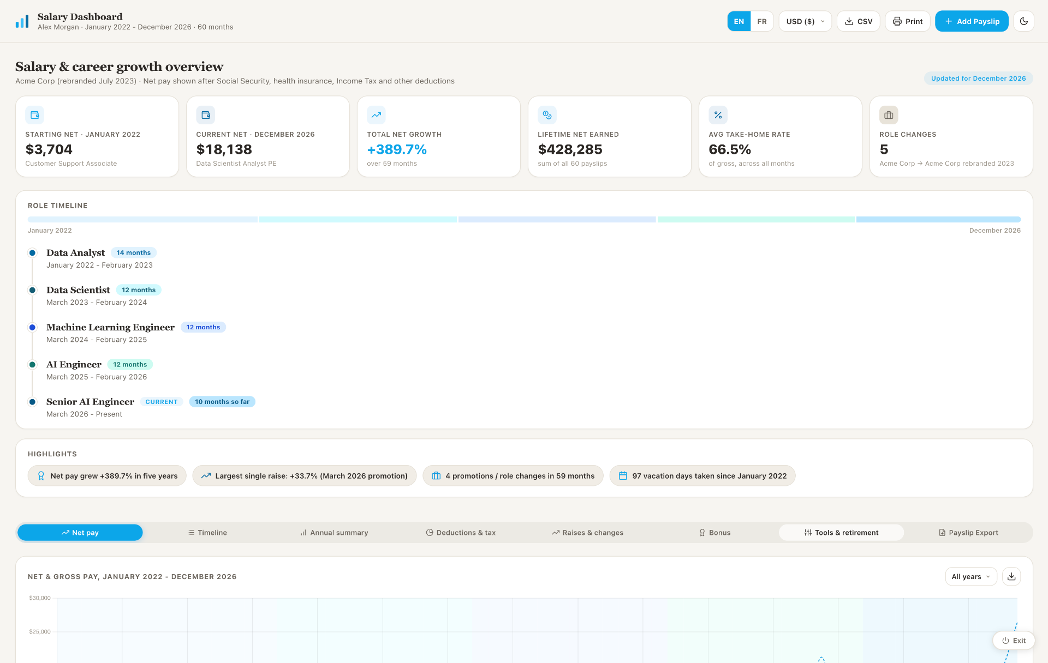This screenshot has width=1048, height=663.
Task: Click the sliders icon on Tools & retirement tab
Action: pyautogui.click(x=808, y=533)
